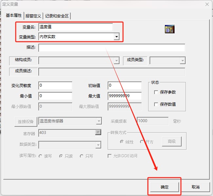
Task: Expand the 成员类型 dropdown
Action: [182, 60]
